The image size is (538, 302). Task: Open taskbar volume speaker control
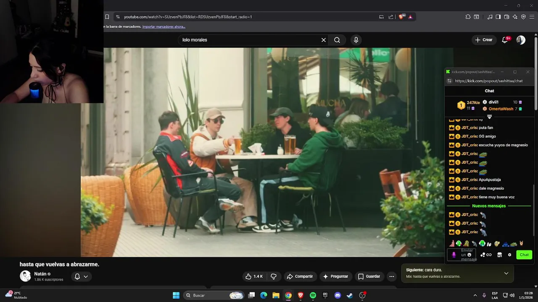pyautogui.click(x=512, y=295)
